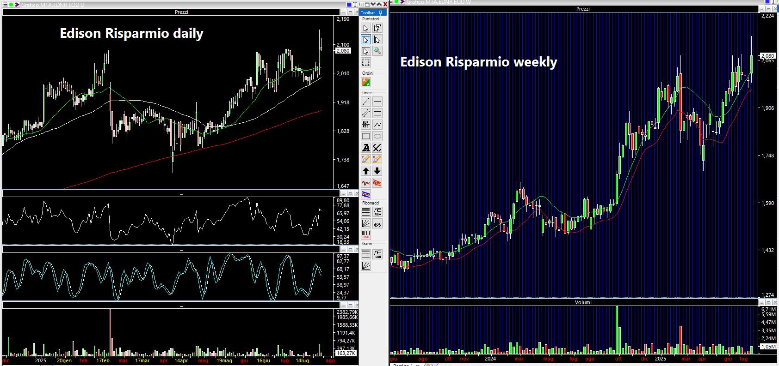
Task: Minimize the daily volume sub-panel
Action: click(344, 305)
